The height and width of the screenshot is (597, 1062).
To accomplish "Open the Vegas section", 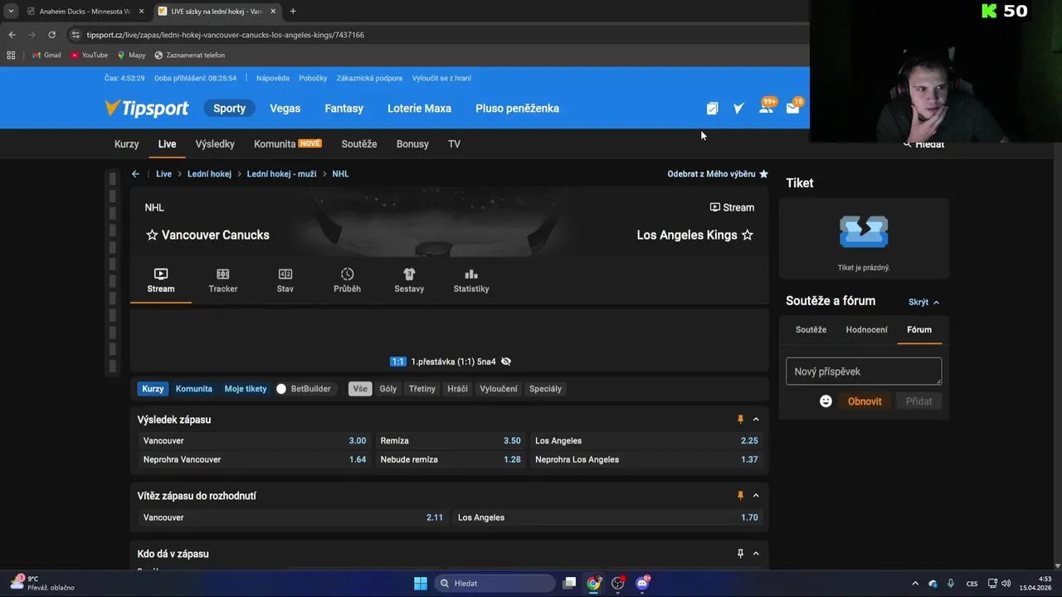I will click(285, 109).
